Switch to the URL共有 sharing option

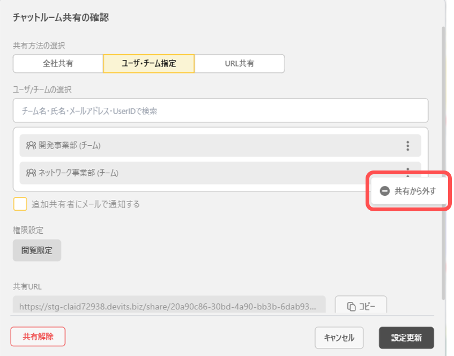point(239,63)
